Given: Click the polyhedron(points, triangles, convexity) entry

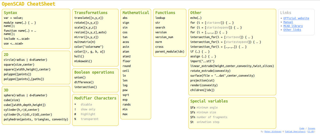Looking at the screenshot, I should click(x=36, y=119).
